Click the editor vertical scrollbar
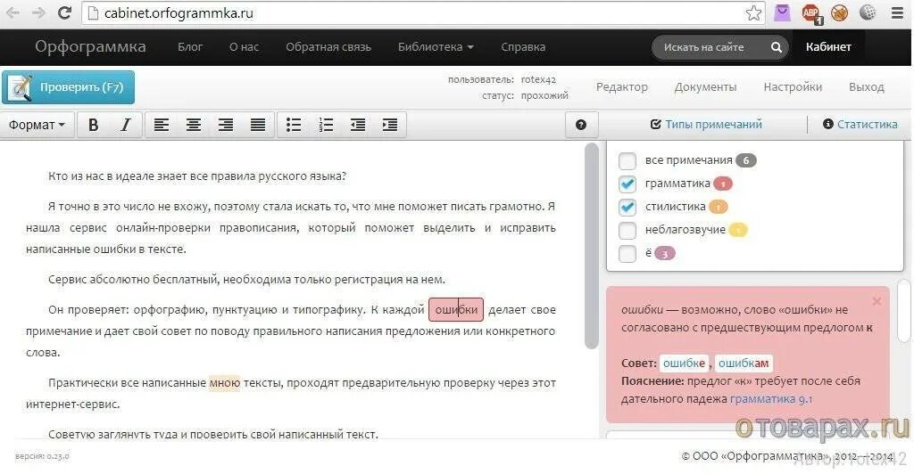This screenshot has height=474, width=914. (x=591, y=245)
